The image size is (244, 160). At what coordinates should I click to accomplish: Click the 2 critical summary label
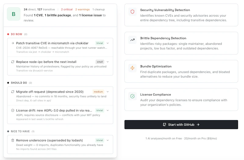point(67,9)
